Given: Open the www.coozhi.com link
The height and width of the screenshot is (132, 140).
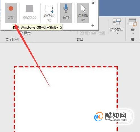Looking at the screenshot, I should pyautogui.click(x=116, y=120).
